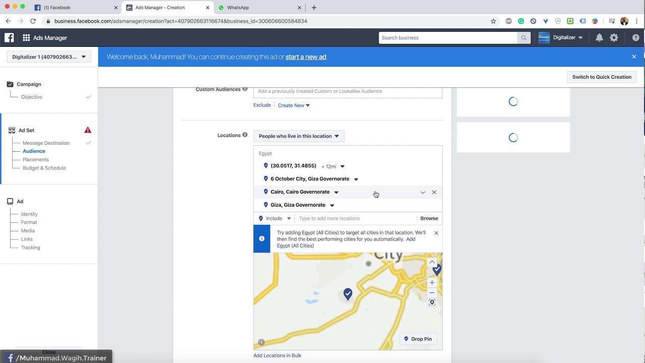
Task: Expand options for 6 October City location
Action: [x=356, y=179]
